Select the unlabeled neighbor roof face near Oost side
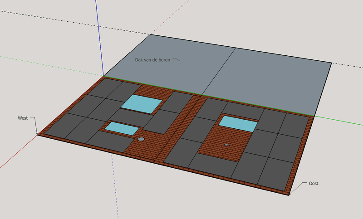 266,81
